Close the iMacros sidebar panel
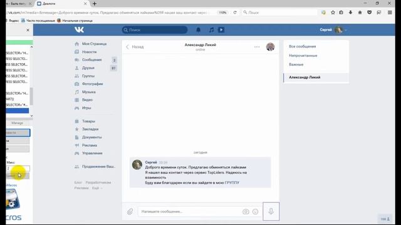This screenshot has width=401, height=225. pos(28,30)
